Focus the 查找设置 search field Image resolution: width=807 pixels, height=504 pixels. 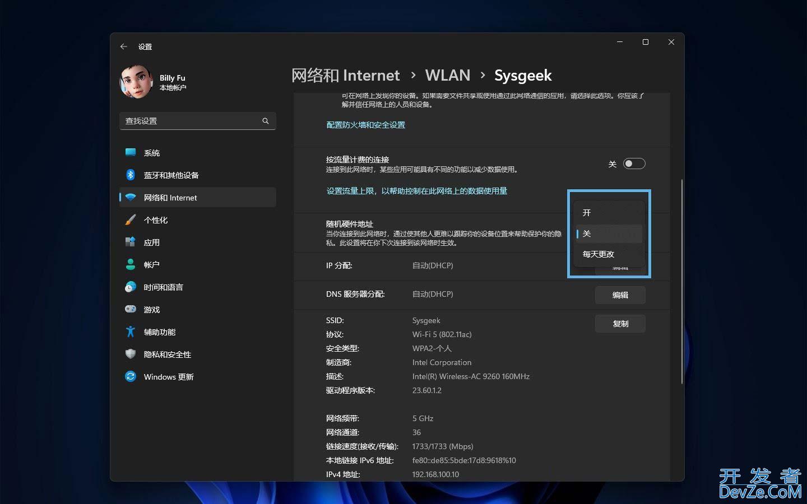(198, 121)
